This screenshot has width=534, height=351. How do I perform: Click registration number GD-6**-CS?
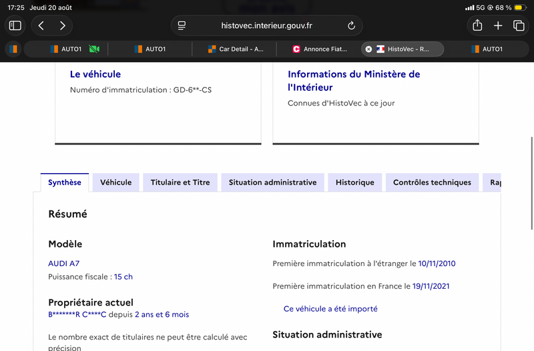pos(192,90)
